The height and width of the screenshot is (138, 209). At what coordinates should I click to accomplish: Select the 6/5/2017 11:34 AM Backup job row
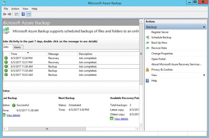(x=71, y=71)
